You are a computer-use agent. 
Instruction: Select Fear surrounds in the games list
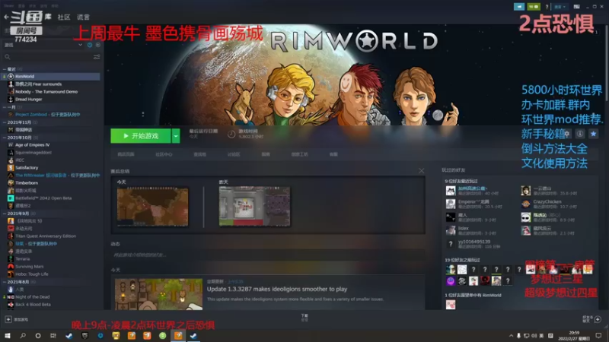click(39, 84)
